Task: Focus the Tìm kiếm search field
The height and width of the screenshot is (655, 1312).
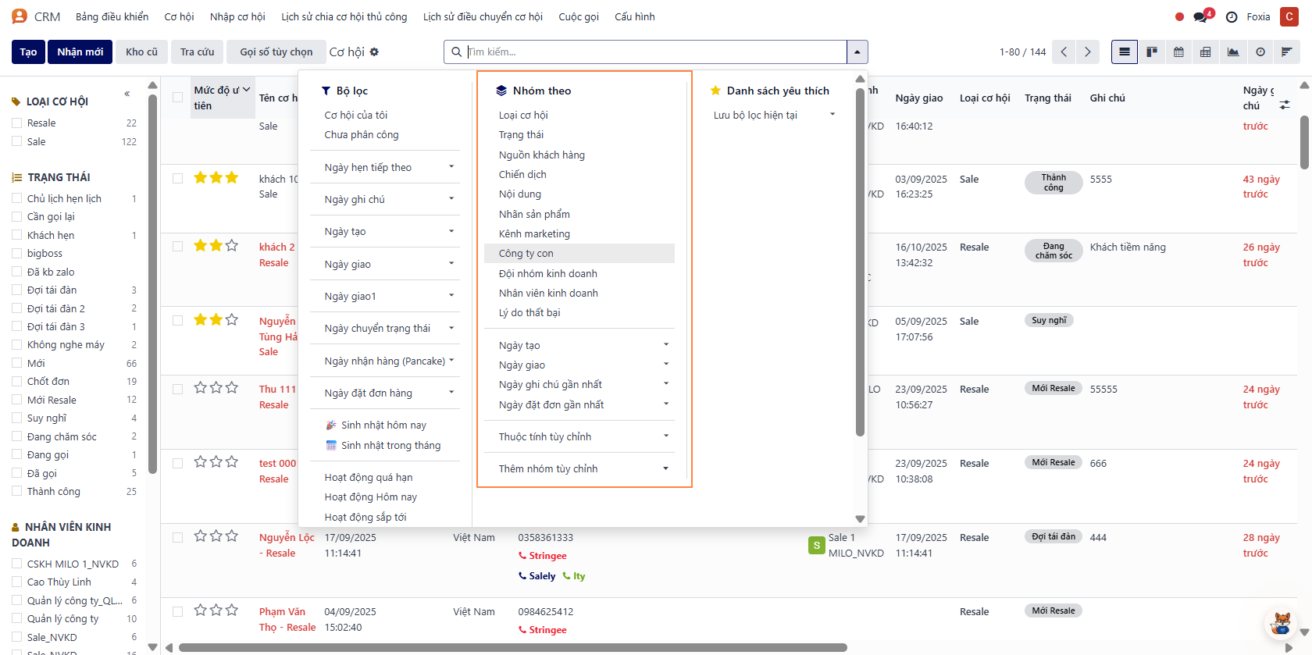Action: coord(654,52)
